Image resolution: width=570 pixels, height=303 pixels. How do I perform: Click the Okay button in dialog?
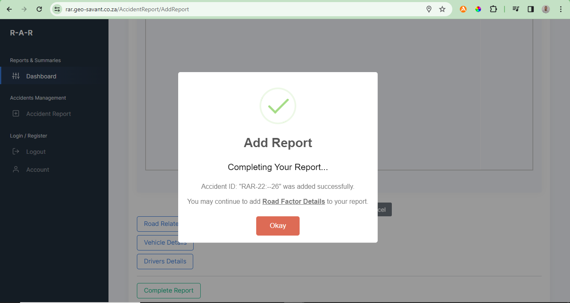pyautogui.click(x=277, y=225)
